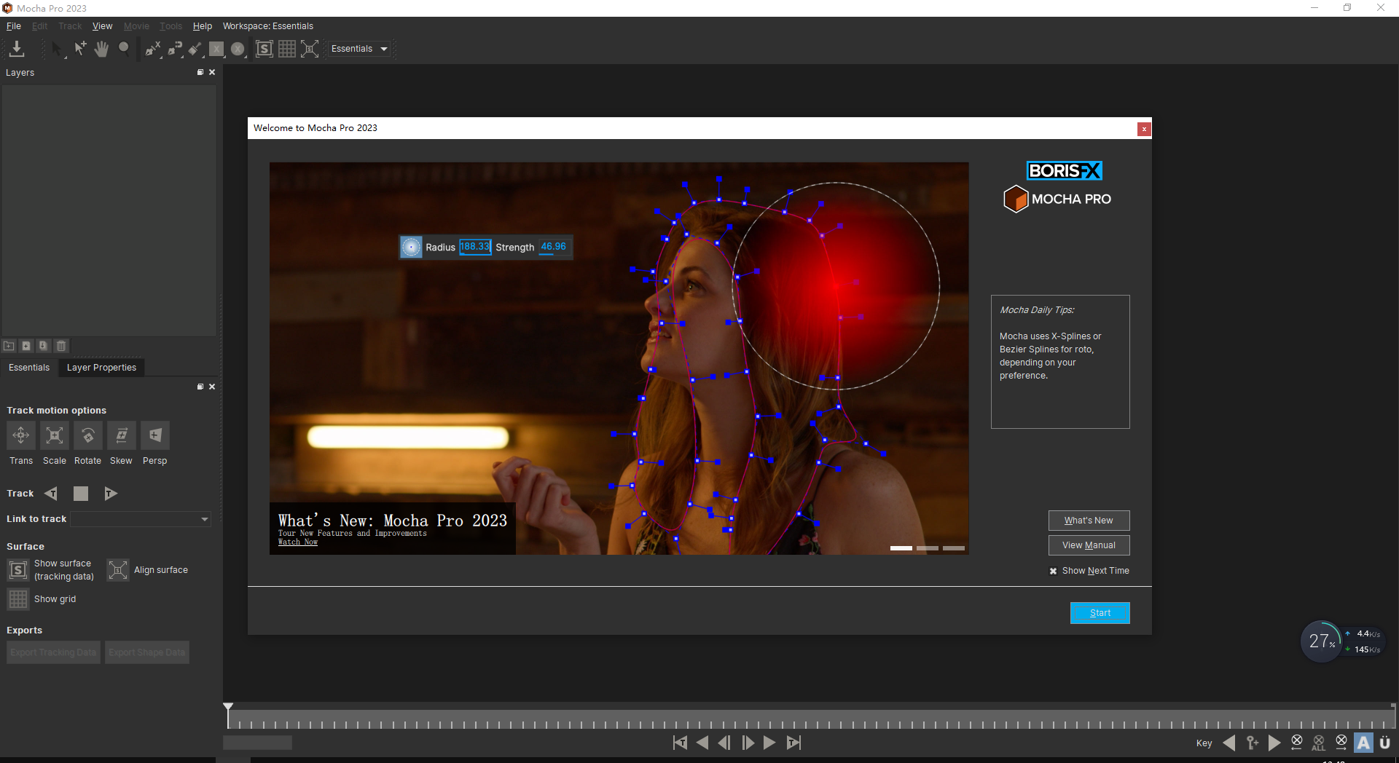
Task: Uncheck Show Next Time in welcome dialog
Action: pos(1053,571)
